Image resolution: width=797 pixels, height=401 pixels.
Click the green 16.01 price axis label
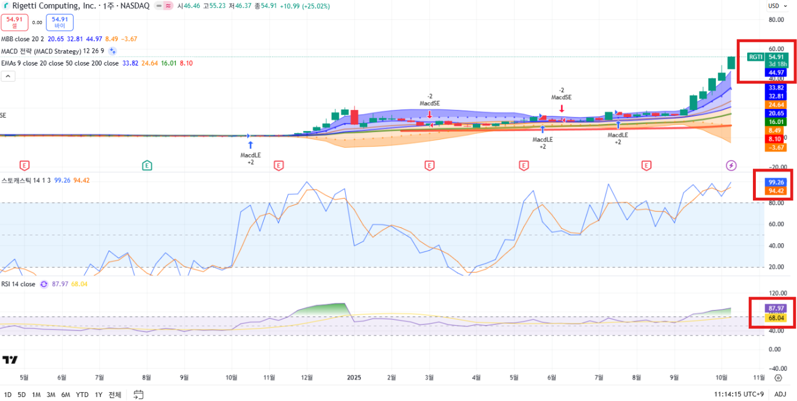coord(776,122)
